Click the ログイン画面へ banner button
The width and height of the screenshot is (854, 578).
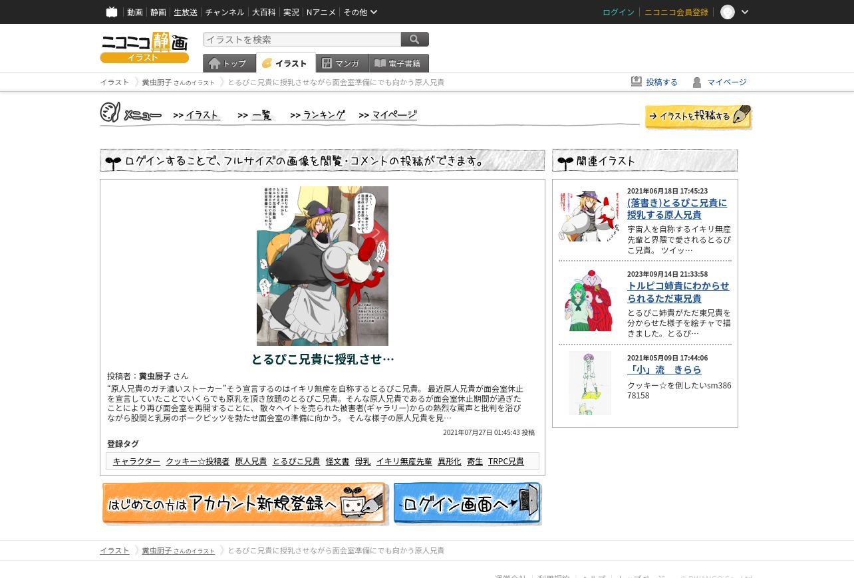coord(468,504)
